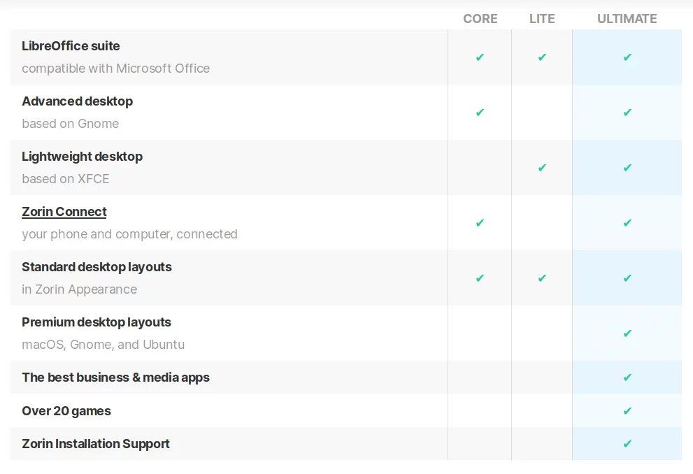
Task: Select the LITE column header
Action: click(x=542, y=19)
